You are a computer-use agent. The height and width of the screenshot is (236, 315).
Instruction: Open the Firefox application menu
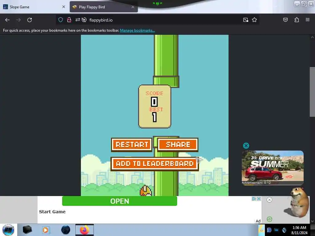[x=308, y=20]
